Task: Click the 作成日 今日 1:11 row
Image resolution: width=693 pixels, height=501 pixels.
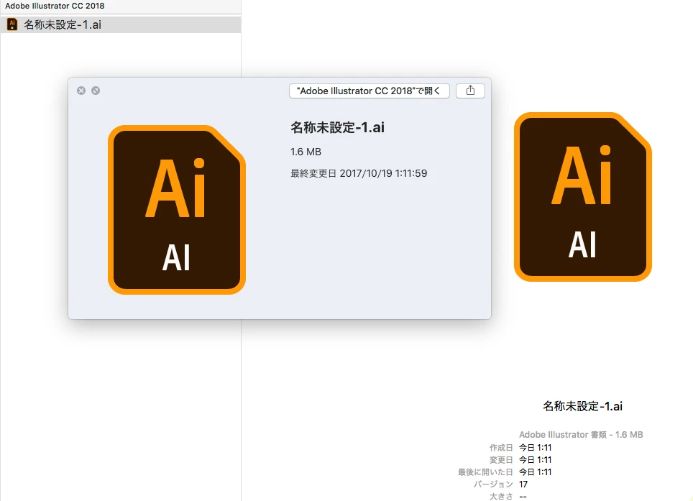Action: click(520, 448)
